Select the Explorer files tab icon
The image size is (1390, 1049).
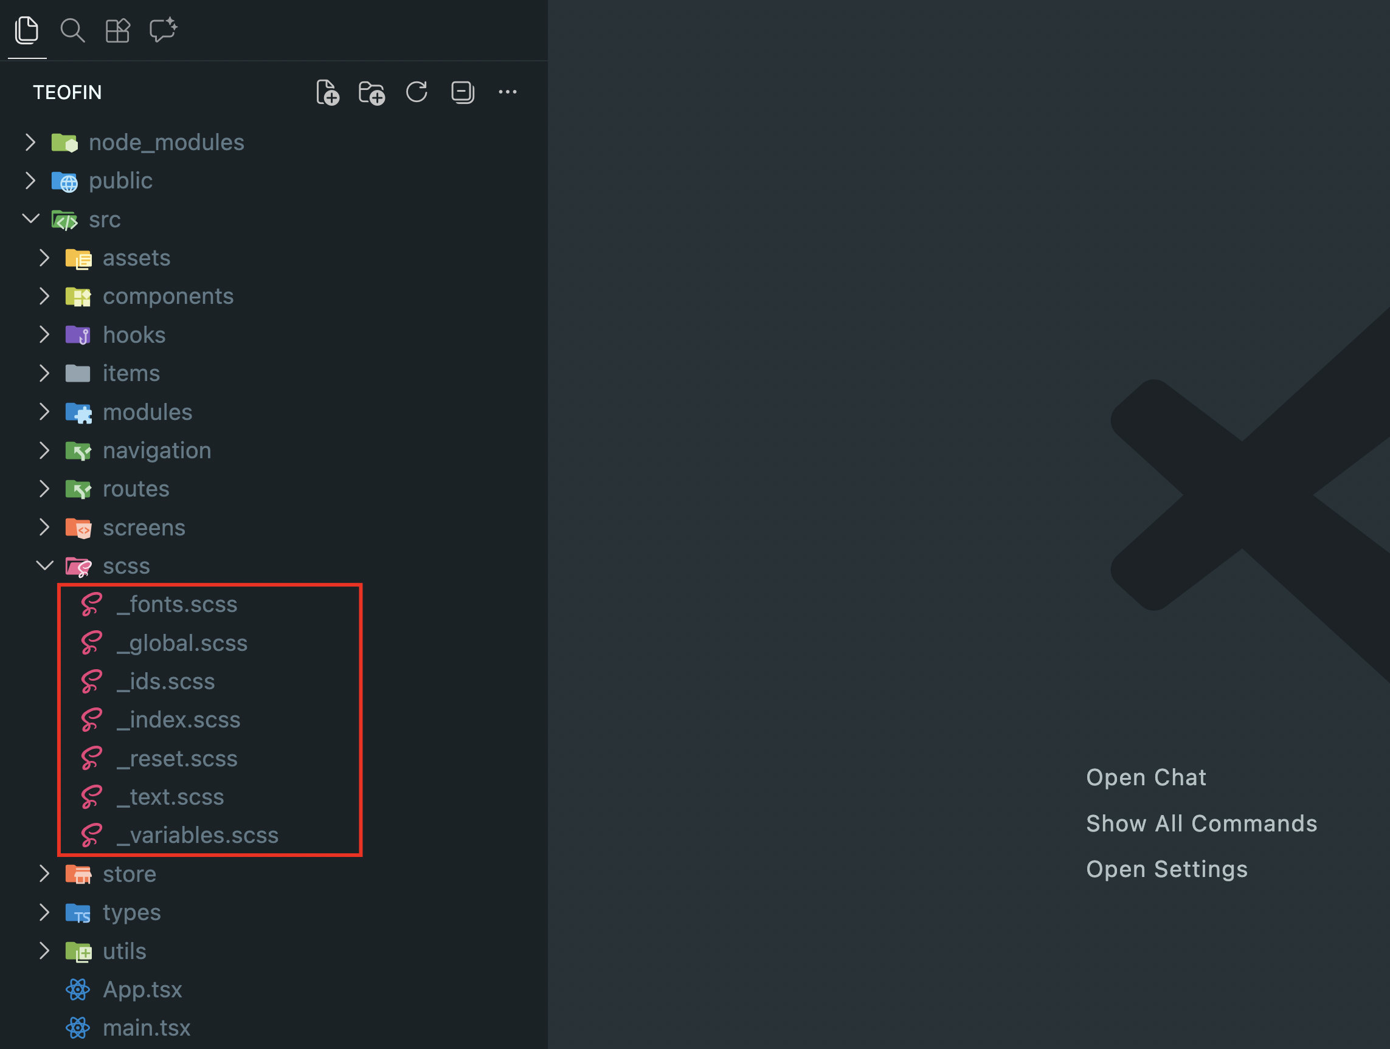(x=27, y=30)
